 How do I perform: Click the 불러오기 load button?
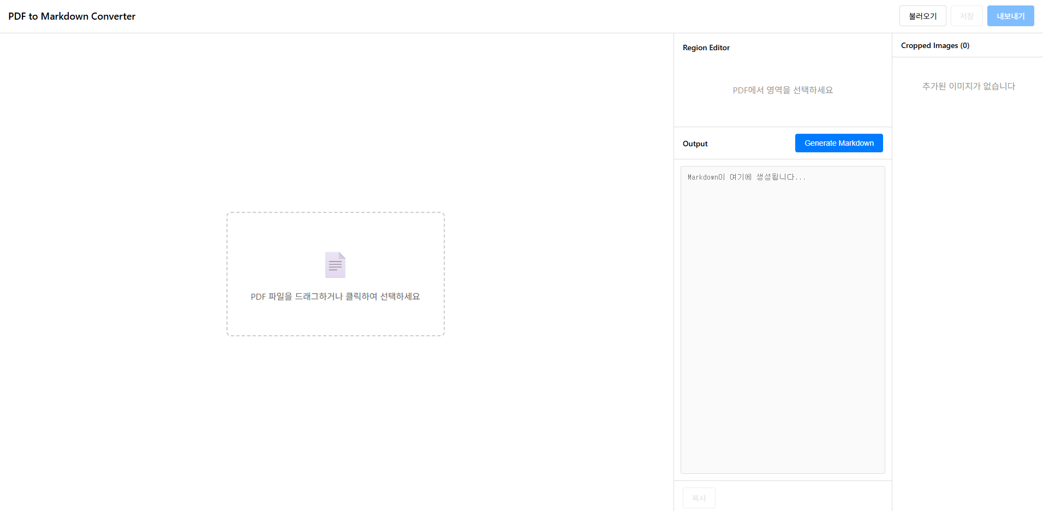(x=922, y=16)
